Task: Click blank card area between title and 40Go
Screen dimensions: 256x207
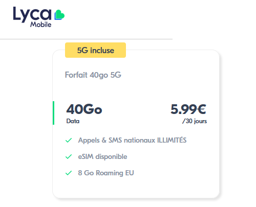Action: (136, 90)
